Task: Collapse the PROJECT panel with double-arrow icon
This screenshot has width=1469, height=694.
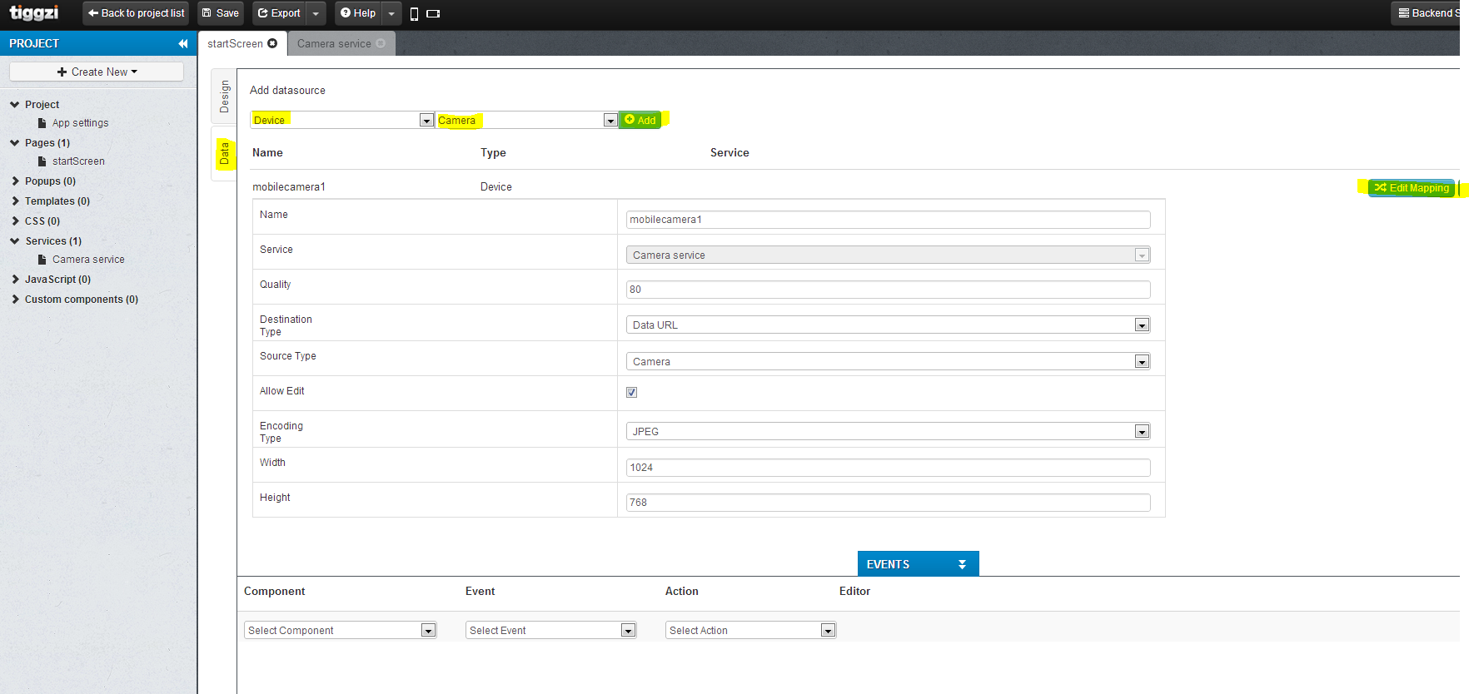Action: tap(183, 43)
